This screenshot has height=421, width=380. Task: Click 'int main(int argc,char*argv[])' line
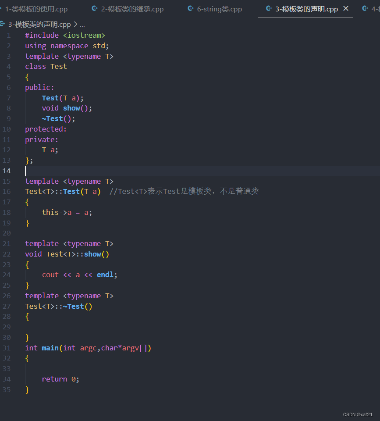pos(88,348)
